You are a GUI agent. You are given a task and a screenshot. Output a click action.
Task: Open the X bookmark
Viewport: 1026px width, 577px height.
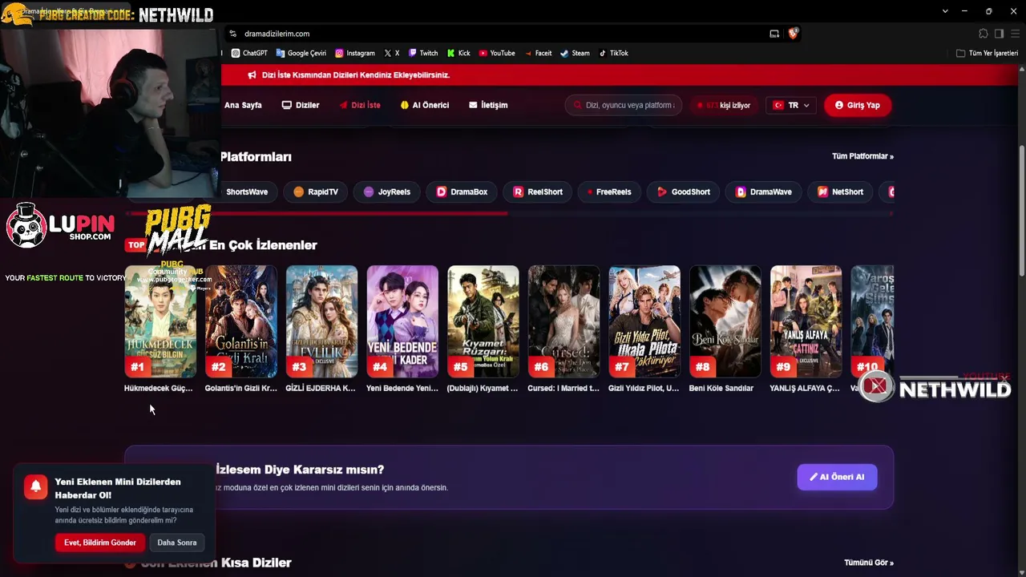[x=391, y=53]
